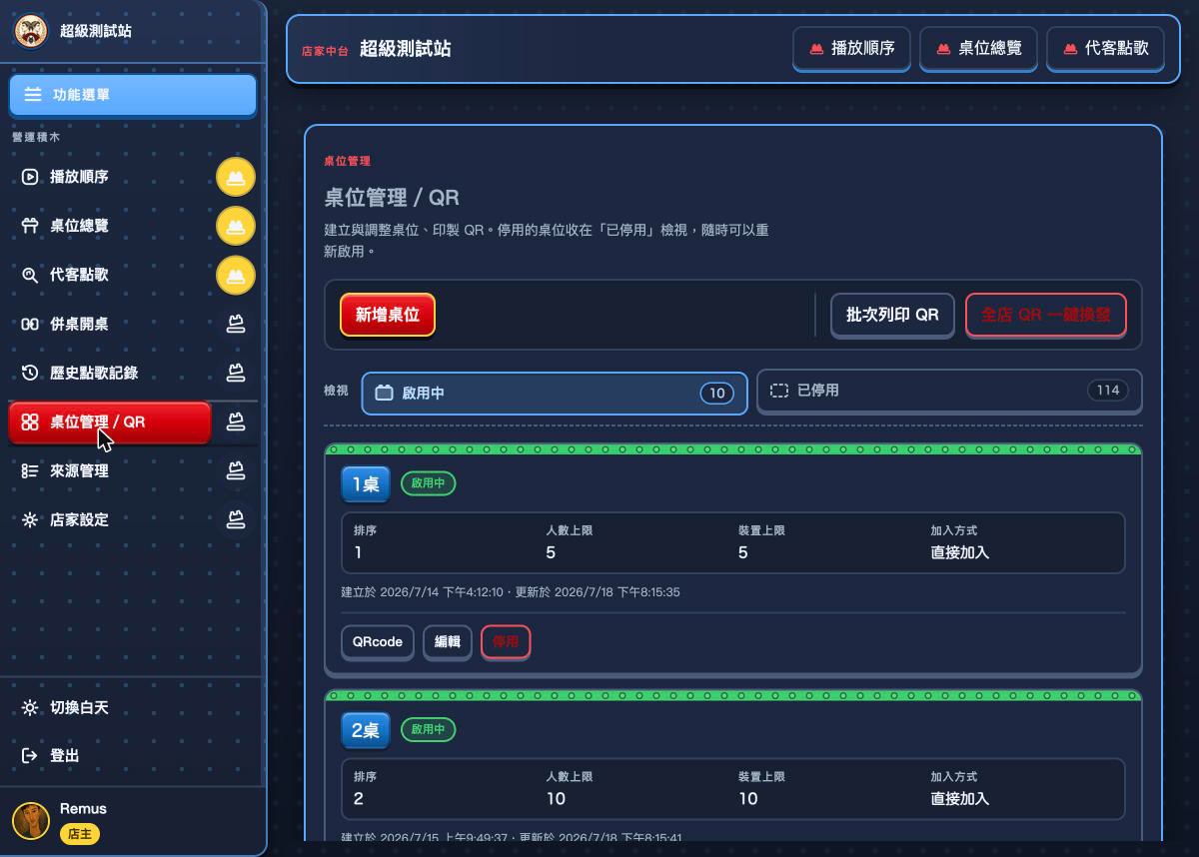Toggle 切換白天 light mode

pyautogui.click(x=133, y=707)
